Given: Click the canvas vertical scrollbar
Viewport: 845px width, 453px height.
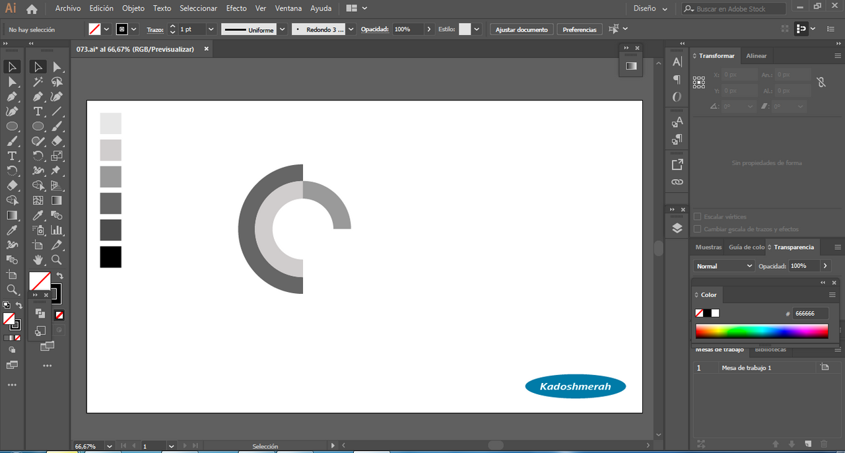Looking at the screenshot, I should (x=658, y=248).
